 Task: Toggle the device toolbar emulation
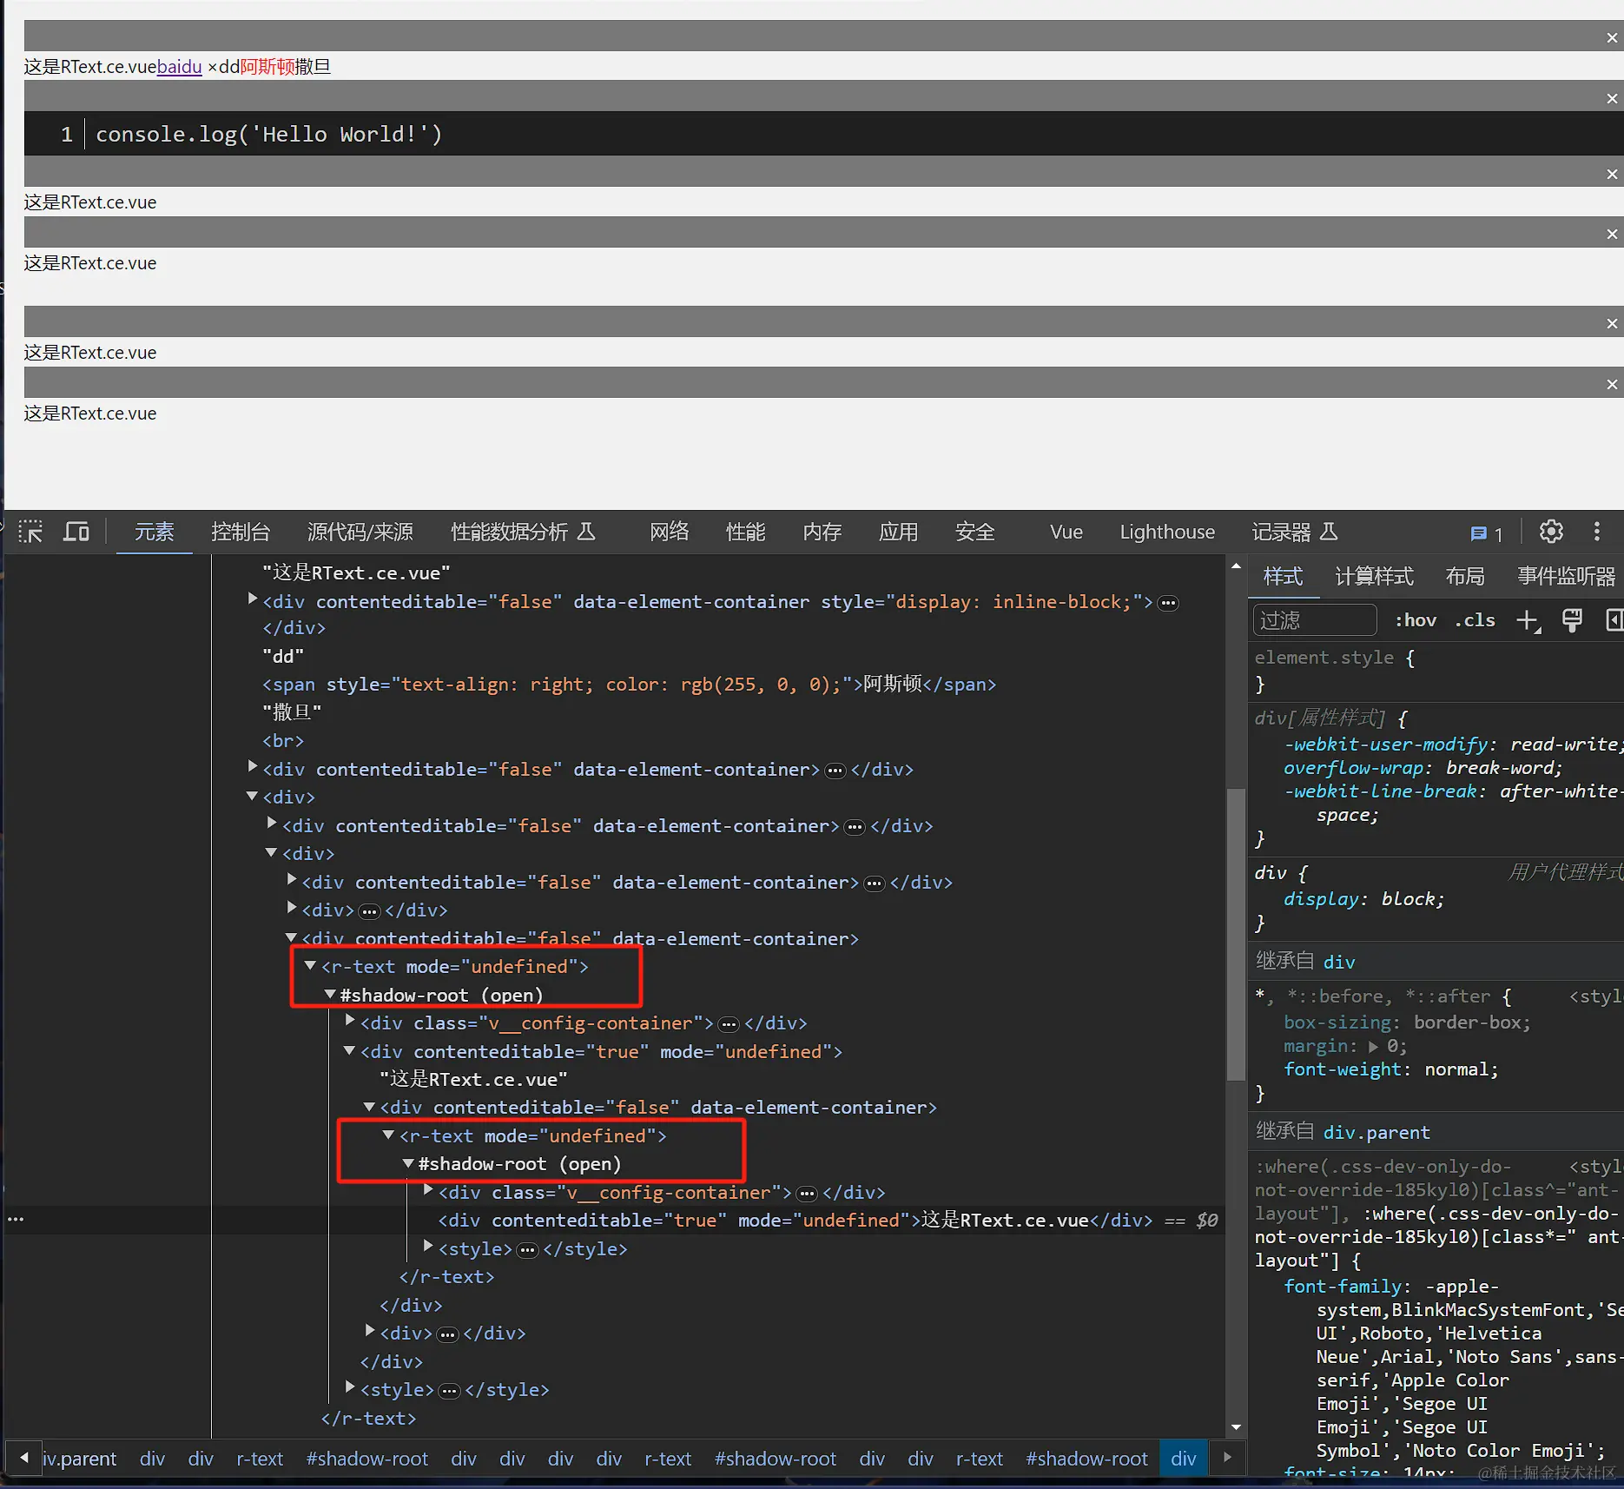click(76, 532)
